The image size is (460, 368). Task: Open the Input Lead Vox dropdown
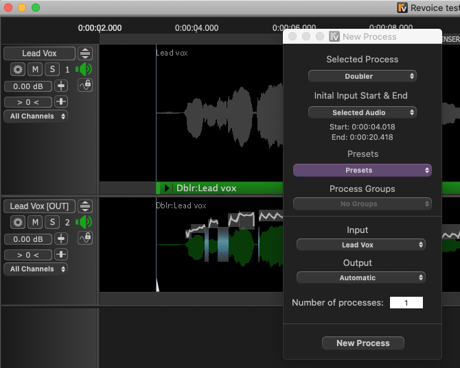pyautogui.click(x=361, y=245)
